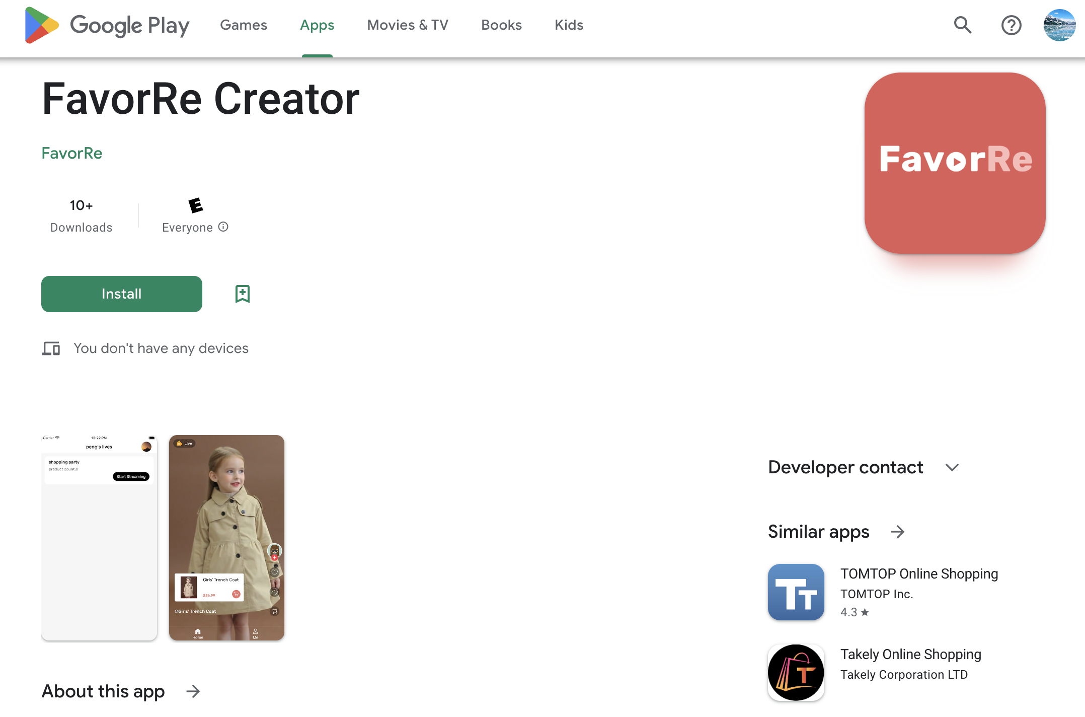Open the FavorRe developer link
The width and height of the screenshot is (1085, 717).
tap(72, 153)
